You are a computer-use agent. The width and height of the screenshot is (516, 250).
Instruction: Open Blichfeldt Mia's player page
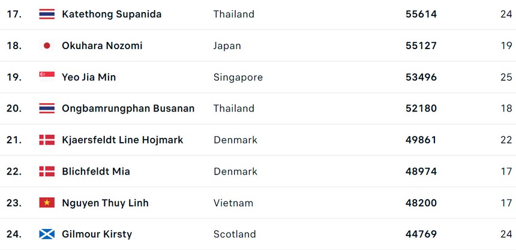pos(96,171)
